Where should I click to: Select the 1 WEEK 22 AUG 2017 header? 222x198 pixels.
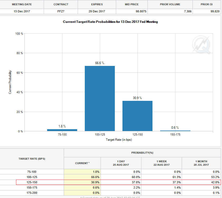(161, 163)
